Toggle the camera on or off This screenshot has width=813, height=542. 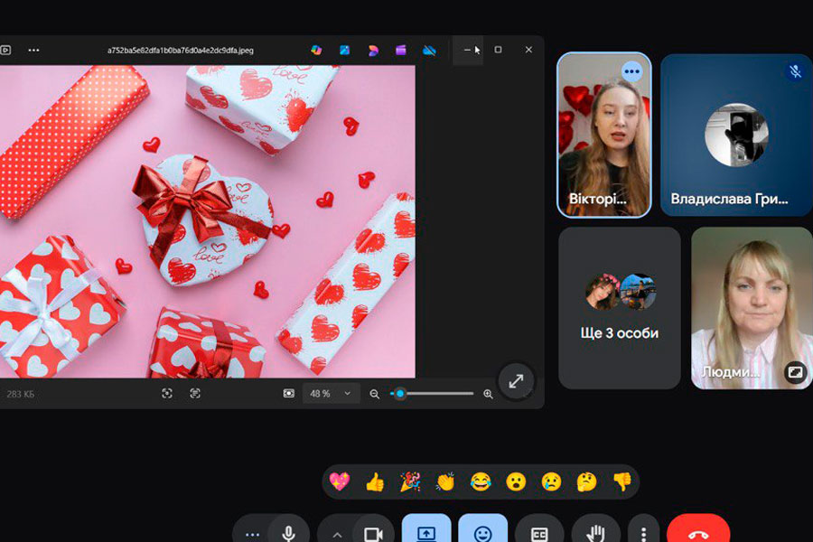[x=373, y=532]
